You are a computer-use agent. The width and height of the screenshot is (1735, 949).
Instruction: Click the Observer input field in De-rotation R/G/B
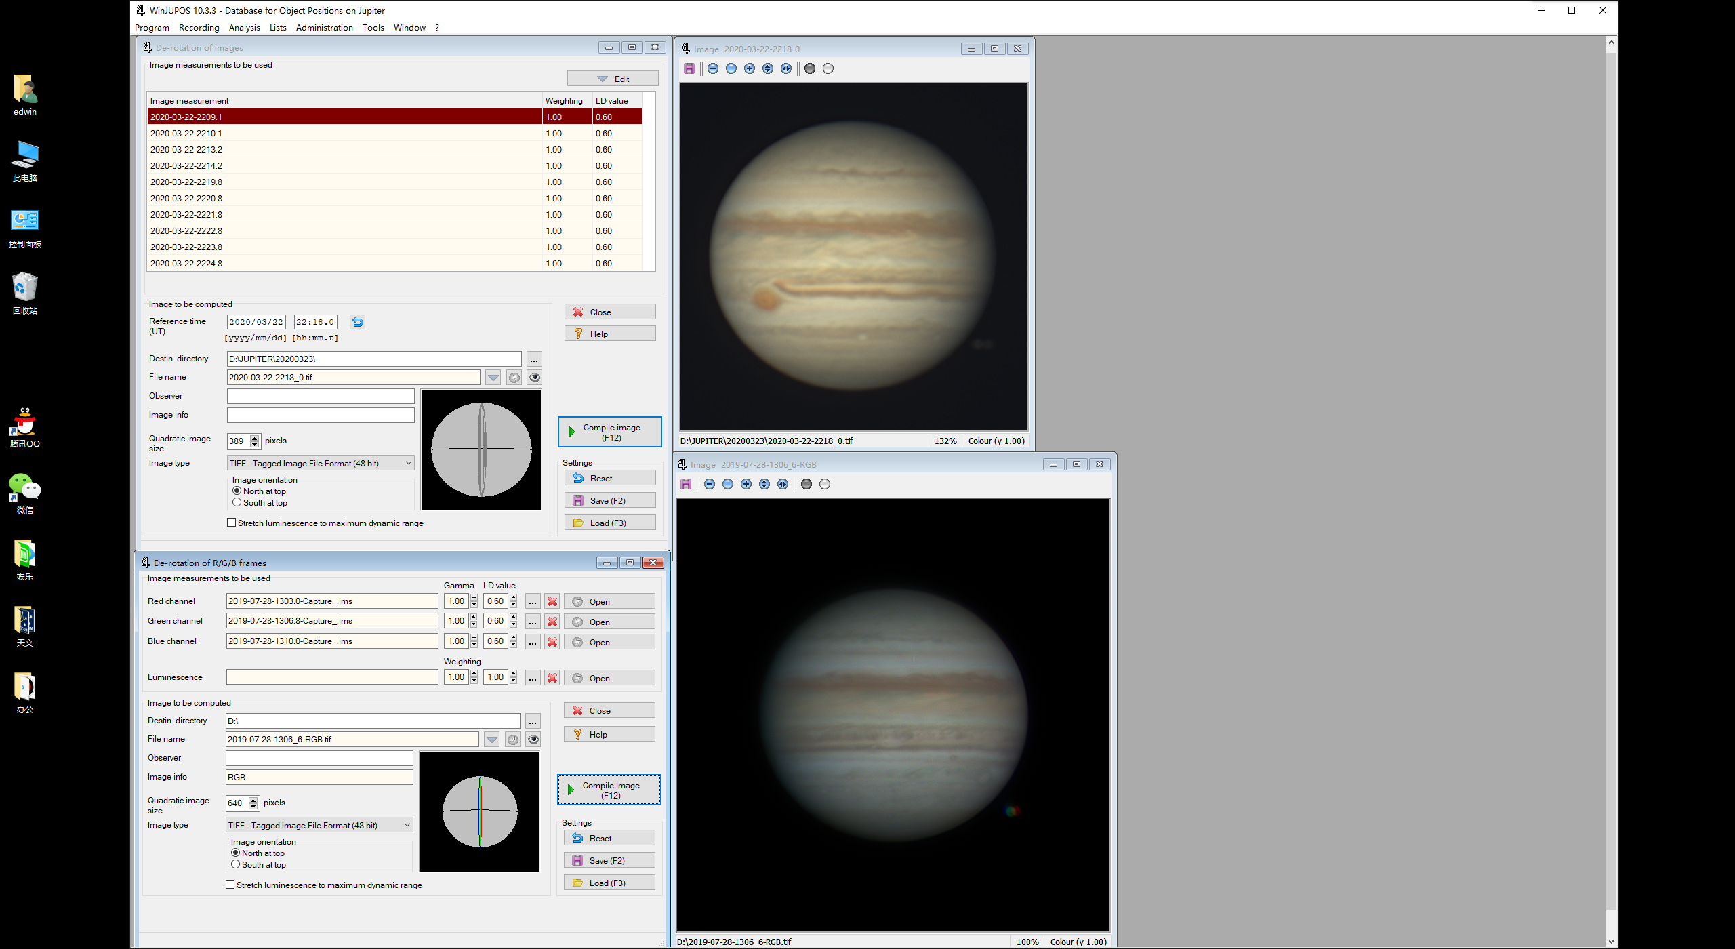[x=319, y=757]
